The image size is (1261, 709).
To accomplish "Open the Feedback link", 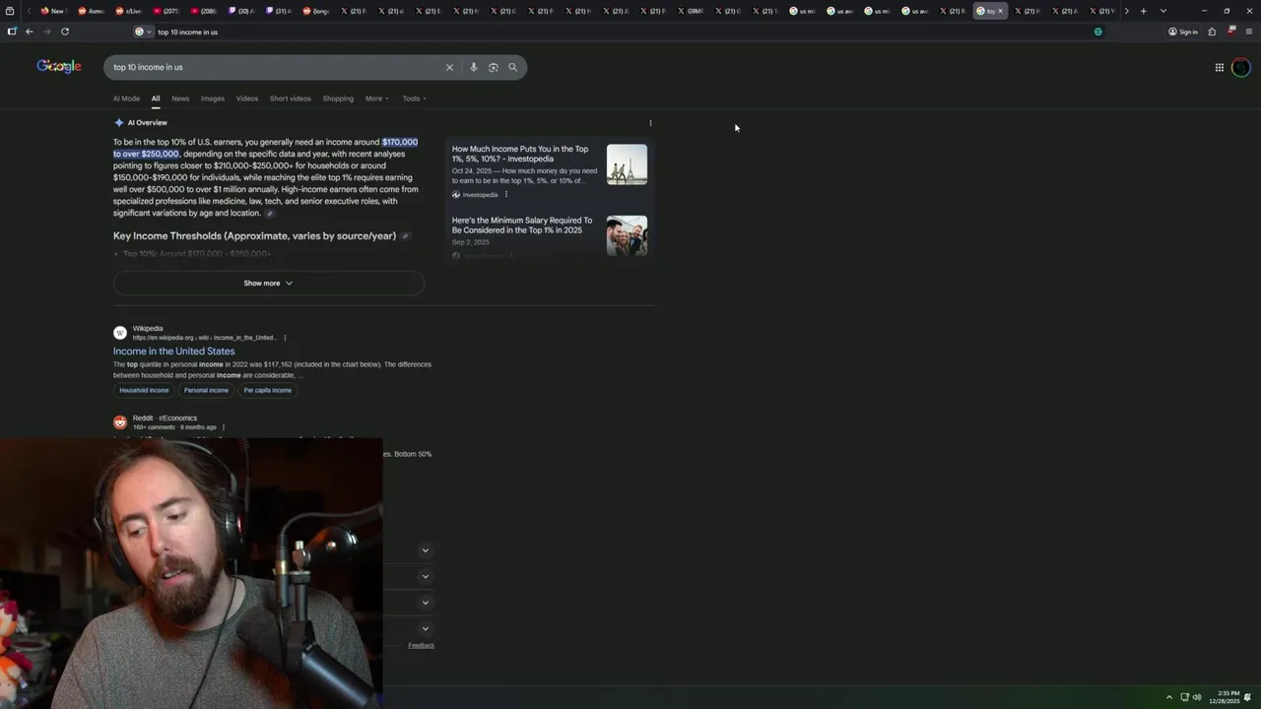I will click(x=422, y=646).
